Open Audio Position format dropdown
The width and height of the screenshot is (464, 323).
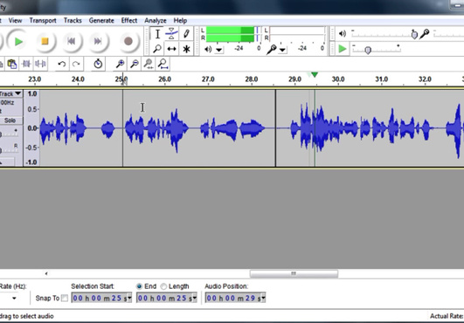[x=263, y=299]
